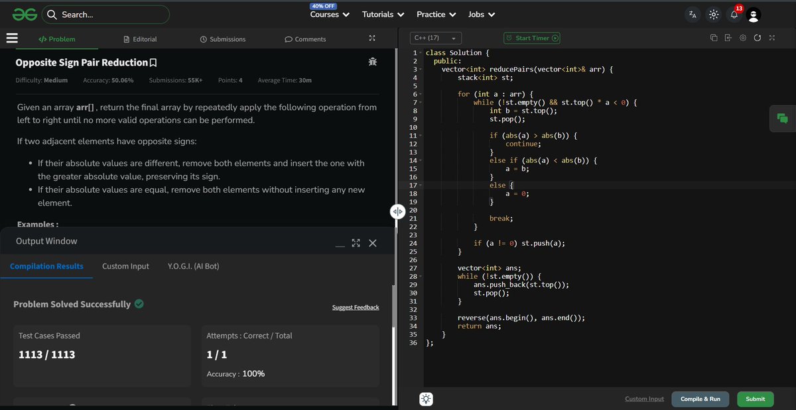Open the code editor settings gear

click(742, 38)
